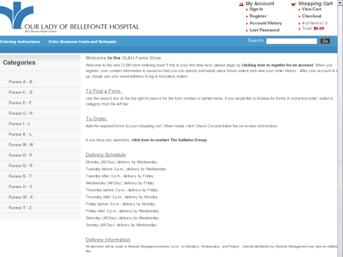Select Forms K - L category

coord(20,134)
